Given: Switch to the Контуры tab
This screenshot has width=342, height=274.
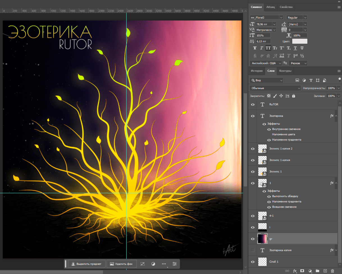Looking at the screenshot, I should pos(285,71).
